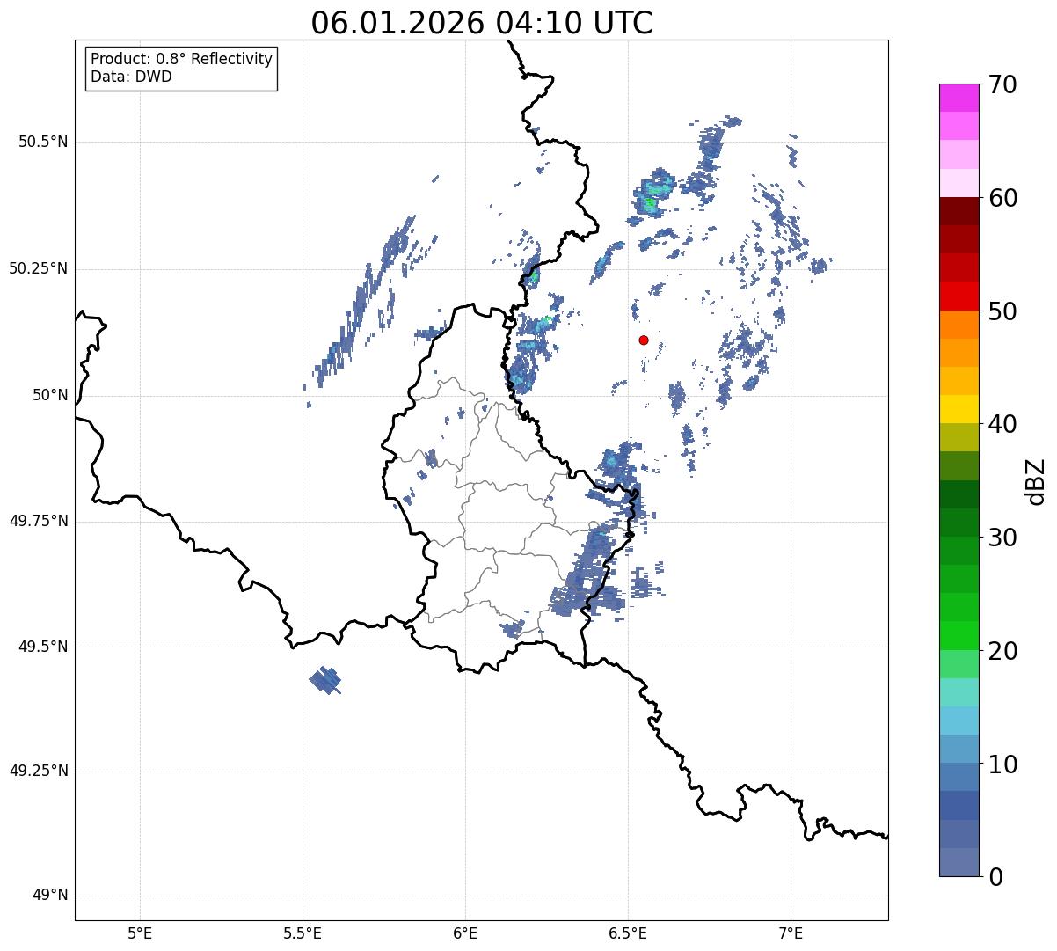The height and width of the screenshot is (951, 1057).
Task: Click the bright green colorbar swatch above 20
Action: point(959,635)
